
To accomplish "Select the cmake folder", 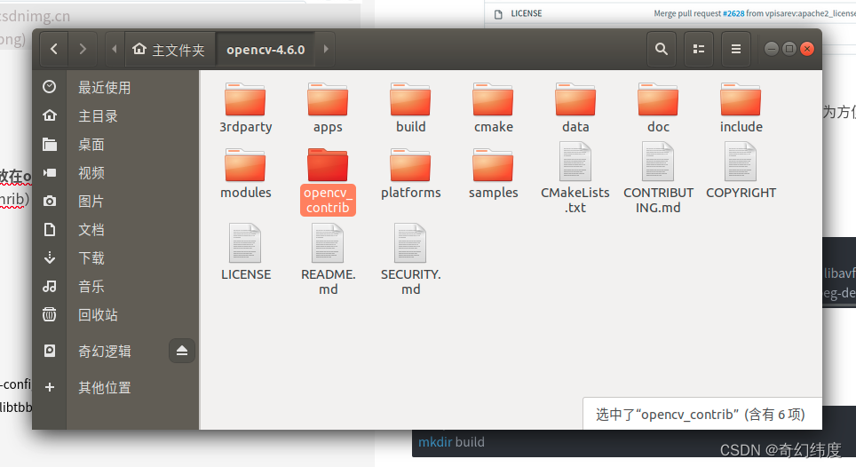I will coord(493,108).
